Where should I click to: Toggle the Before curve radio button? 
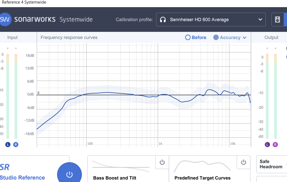[x=188, y=37]
